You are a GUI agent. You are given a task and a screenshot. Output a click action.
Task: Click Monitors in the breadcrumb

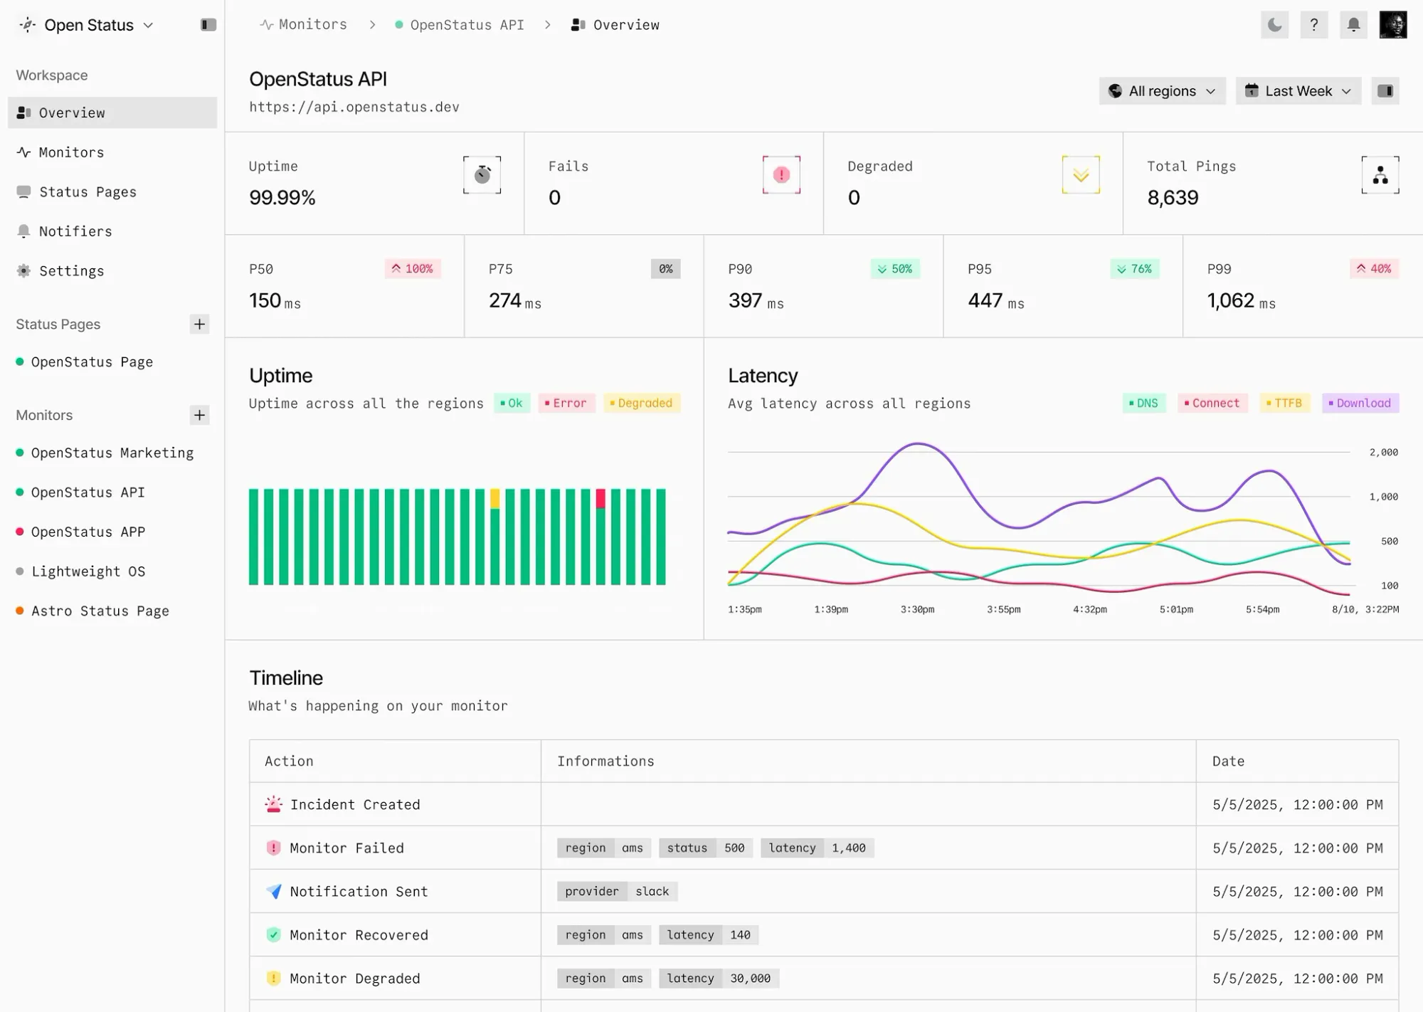[x=312, y=25]
